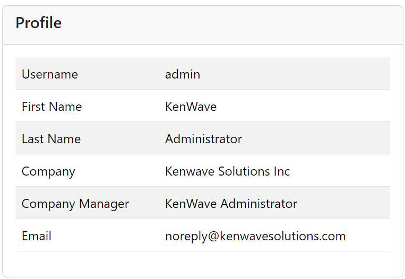
Task: Click the First Name label
Action: click(x=51, y=107)
